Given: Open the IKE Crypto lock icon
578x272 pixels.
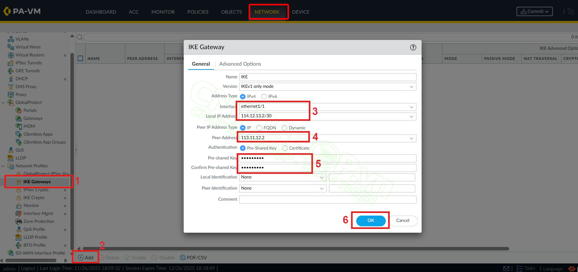Looking at the screenshot, I should (x=18, y=198).
